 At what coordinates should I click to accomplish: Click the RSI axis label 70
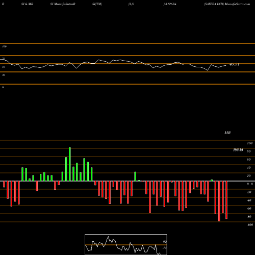(4, 59)
